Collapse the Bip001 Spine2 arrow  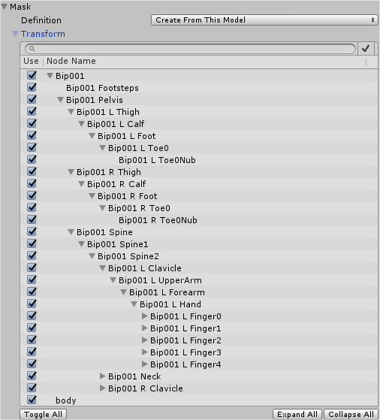coord(92,256)
